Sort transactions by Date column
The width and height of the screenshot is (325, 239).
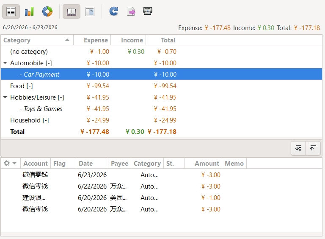click(92, 164)
